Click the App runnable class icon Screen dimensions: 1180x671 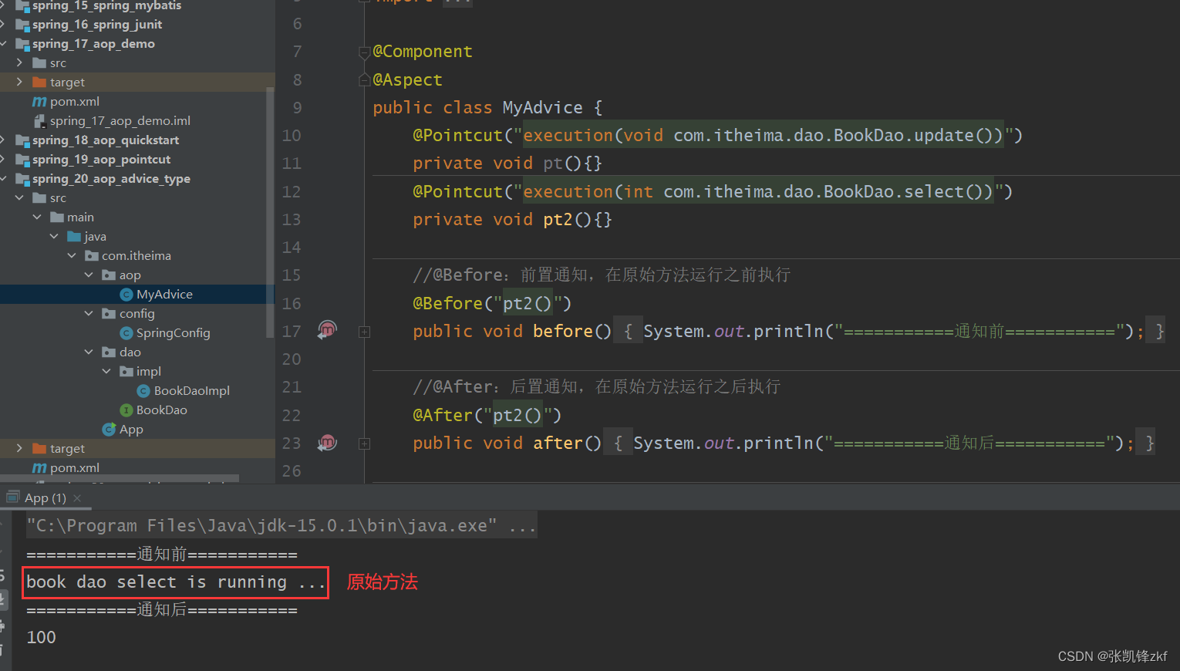[x=110, y=430]
